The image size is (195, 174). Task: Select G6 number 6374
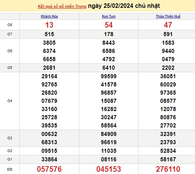[x=49, y=51]
